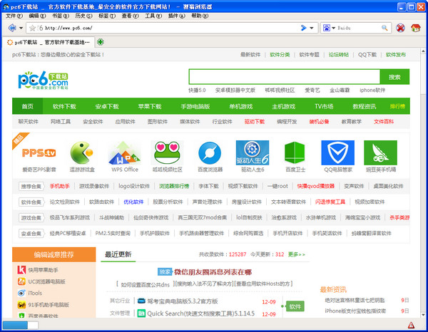
Task: Open the 帮助(H) menu
Action: [200, 16]
